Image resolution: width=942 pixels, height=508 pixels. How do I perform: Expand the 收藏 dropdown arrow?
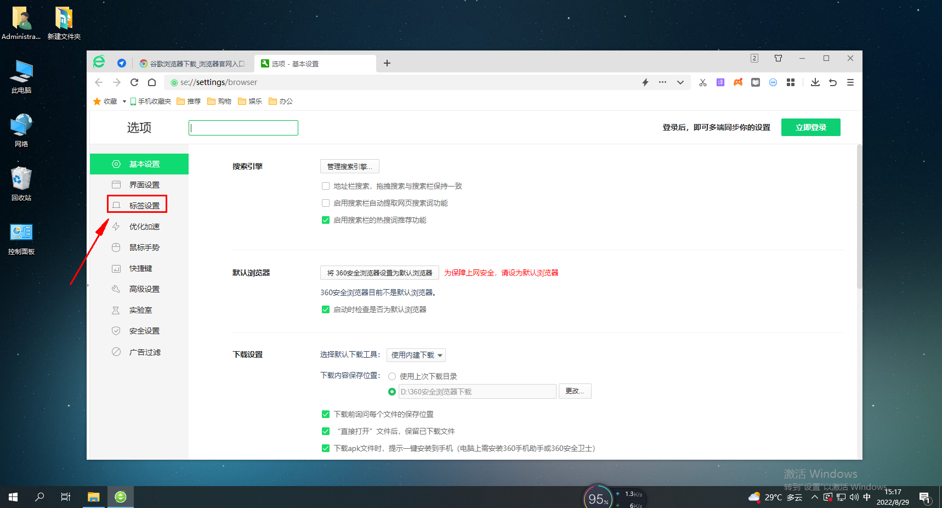point(124,101)
